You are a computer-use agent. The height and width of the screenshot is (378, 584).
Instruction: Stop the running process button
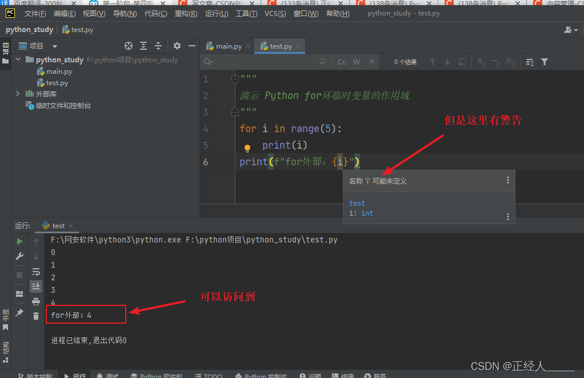[x=19, y=275]
